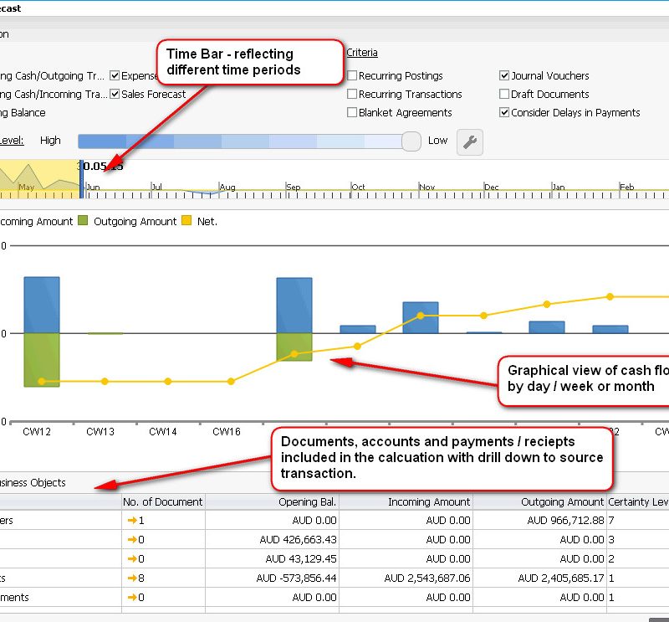Screen dimensions: 669x622
Task: Click the AUD -573,856.44 opening balance cell
Action: pyautogui.click(x=273, y=578)
